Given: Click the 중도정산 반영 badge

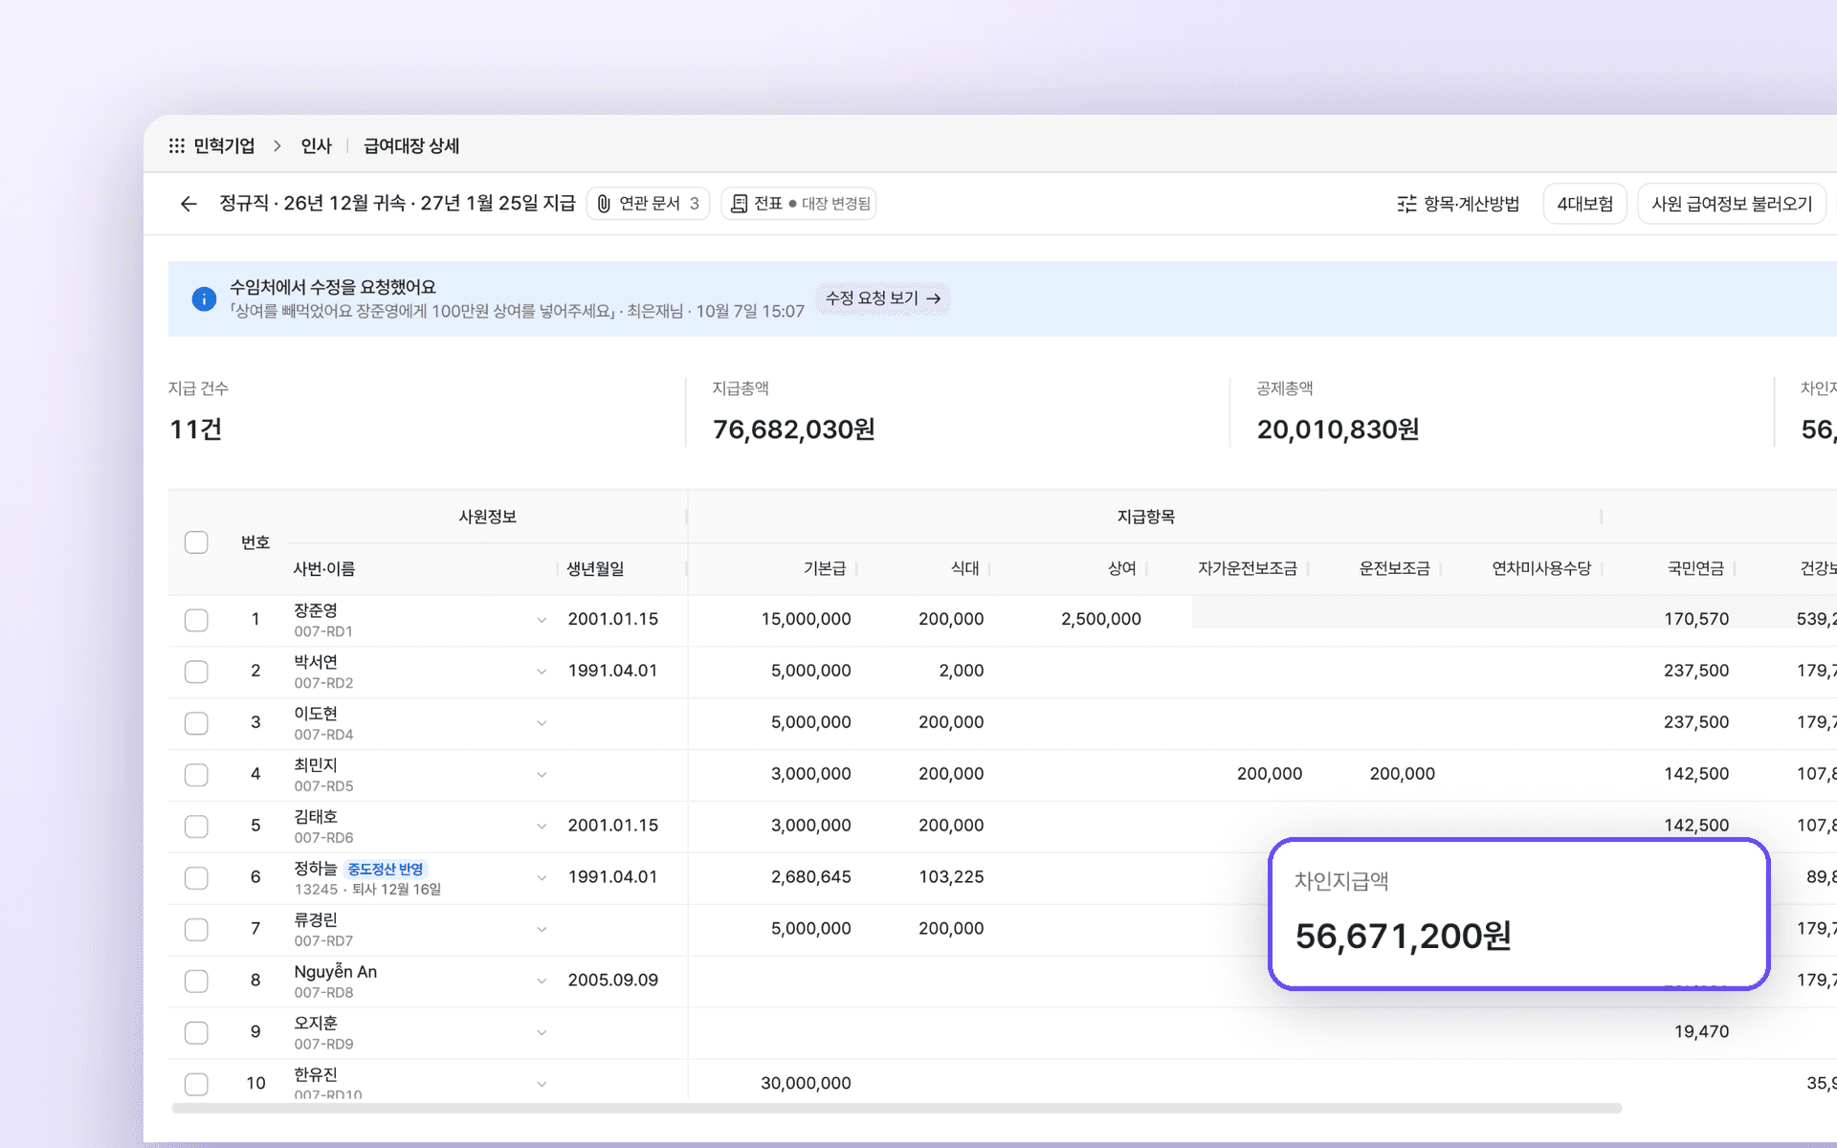Looking at the screenshot, I should coord(385,869).
